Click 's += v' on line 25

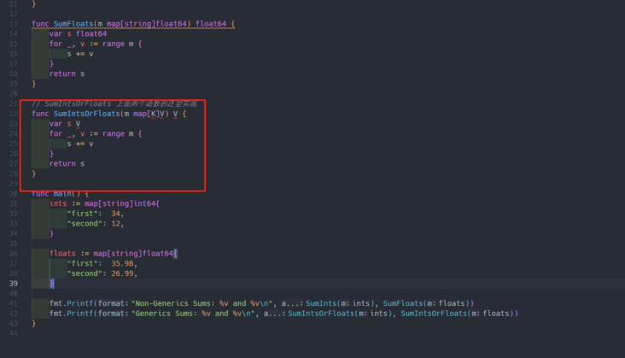point(80,144)
